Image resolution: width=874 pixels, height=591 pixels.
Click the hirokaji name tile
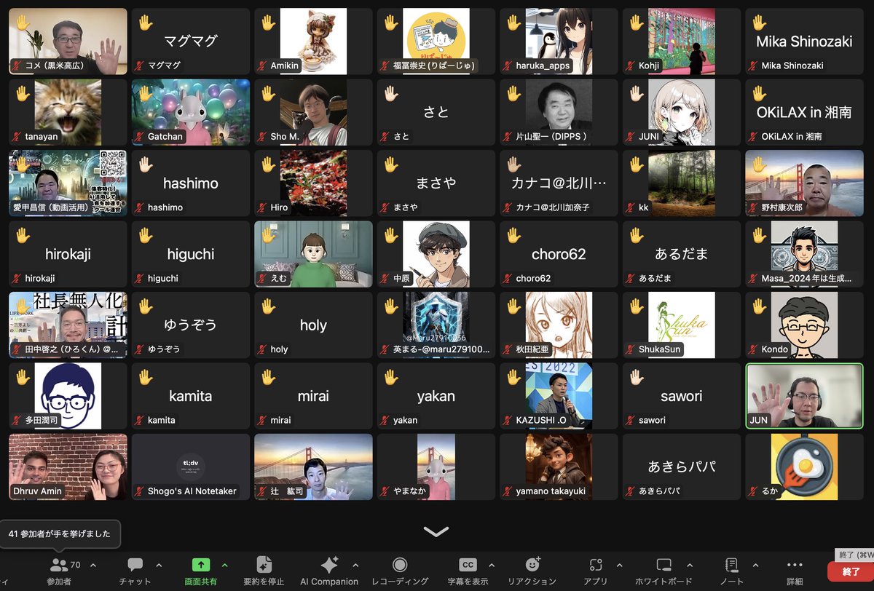tap(68, 254)
